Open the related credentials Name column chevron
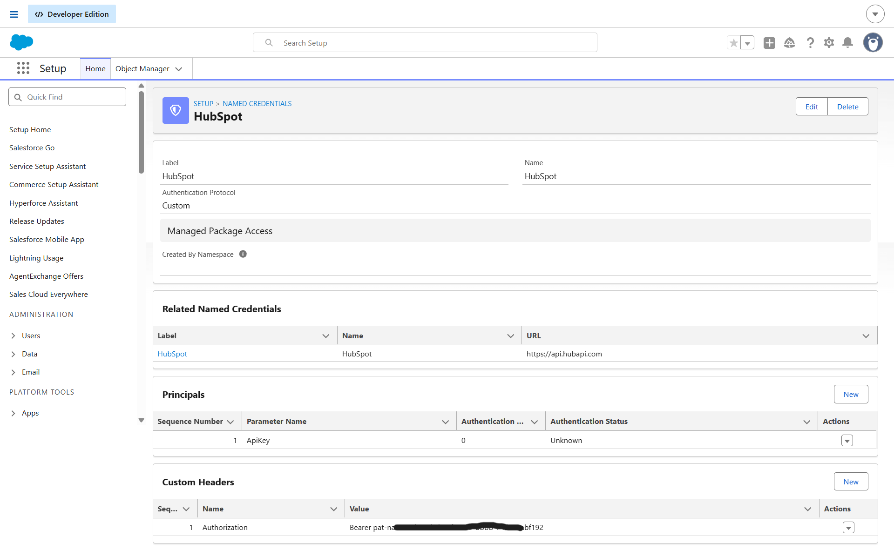The height and width of the screenshot is (550, 894). (511, 336)
